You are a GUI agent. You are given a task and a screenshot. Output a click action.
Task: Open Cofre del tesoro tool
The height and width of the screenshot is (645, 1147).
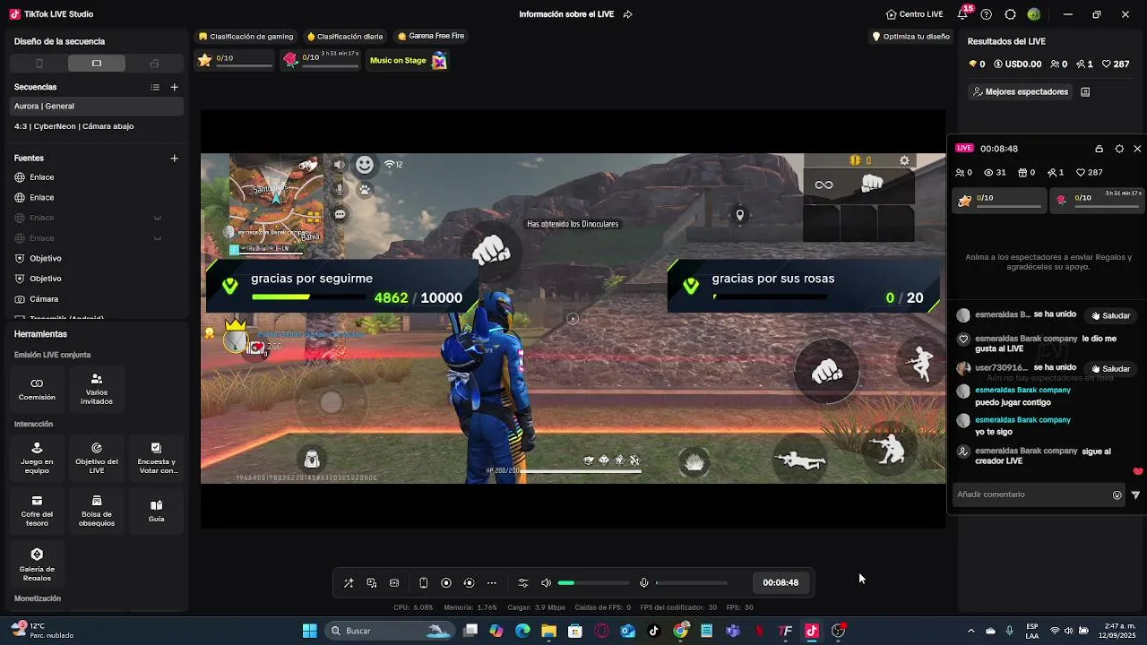point(37,510)
